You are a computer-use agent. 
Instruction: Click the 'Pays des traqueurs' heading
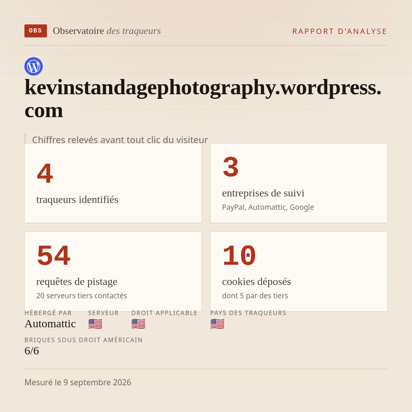click(248, 313)
